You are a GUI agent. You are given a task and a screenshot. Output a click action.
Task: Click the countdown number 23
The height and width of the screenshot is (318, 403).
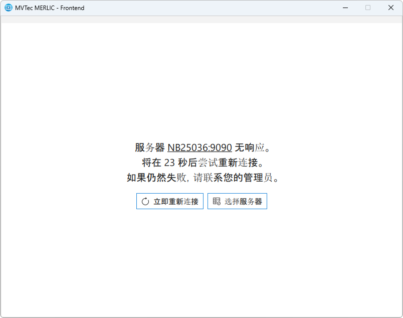(x=169, y=163)
